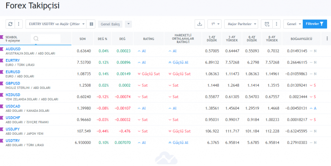This screenshot has width=331, height=166.
Task: Toggle the purple flag beside EURTRY
Action: click(2, 60)
